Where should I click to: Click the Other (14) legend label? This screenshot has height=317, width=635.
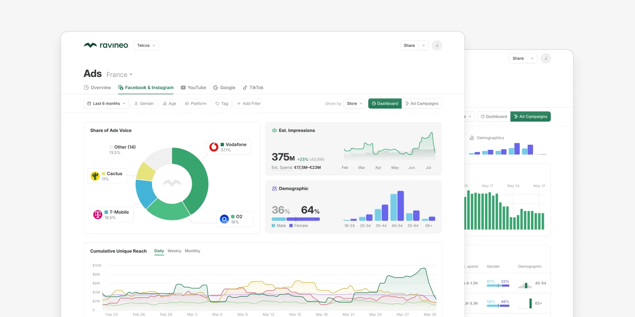tap(125, 147)
